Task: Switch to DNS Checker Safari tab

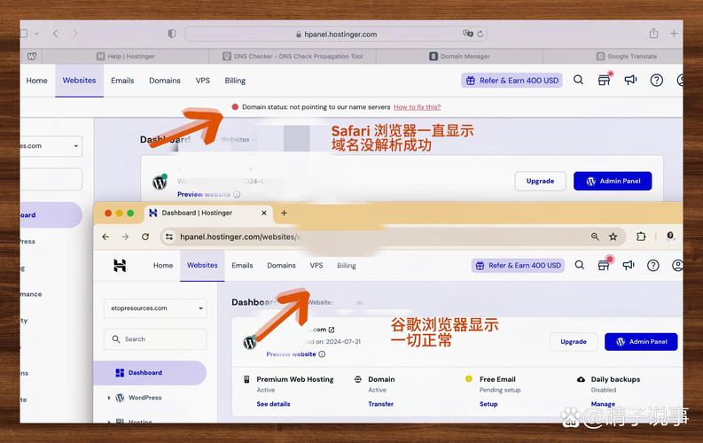Action: [x=293, y=56]
